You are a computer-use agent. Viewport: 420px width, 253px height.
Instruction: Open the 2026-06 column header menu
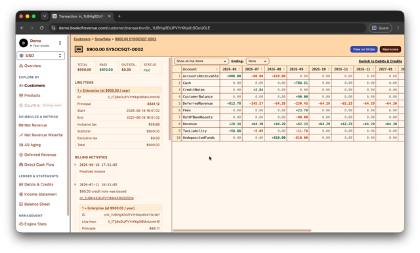(239, 69)
